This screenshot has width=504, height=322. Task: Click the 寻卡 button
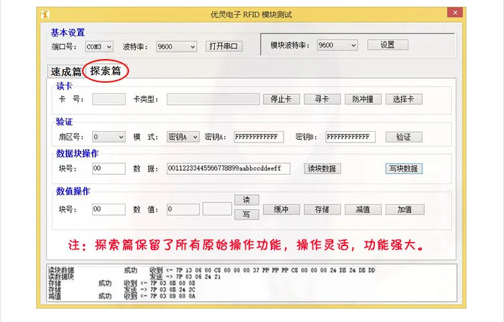322,99
